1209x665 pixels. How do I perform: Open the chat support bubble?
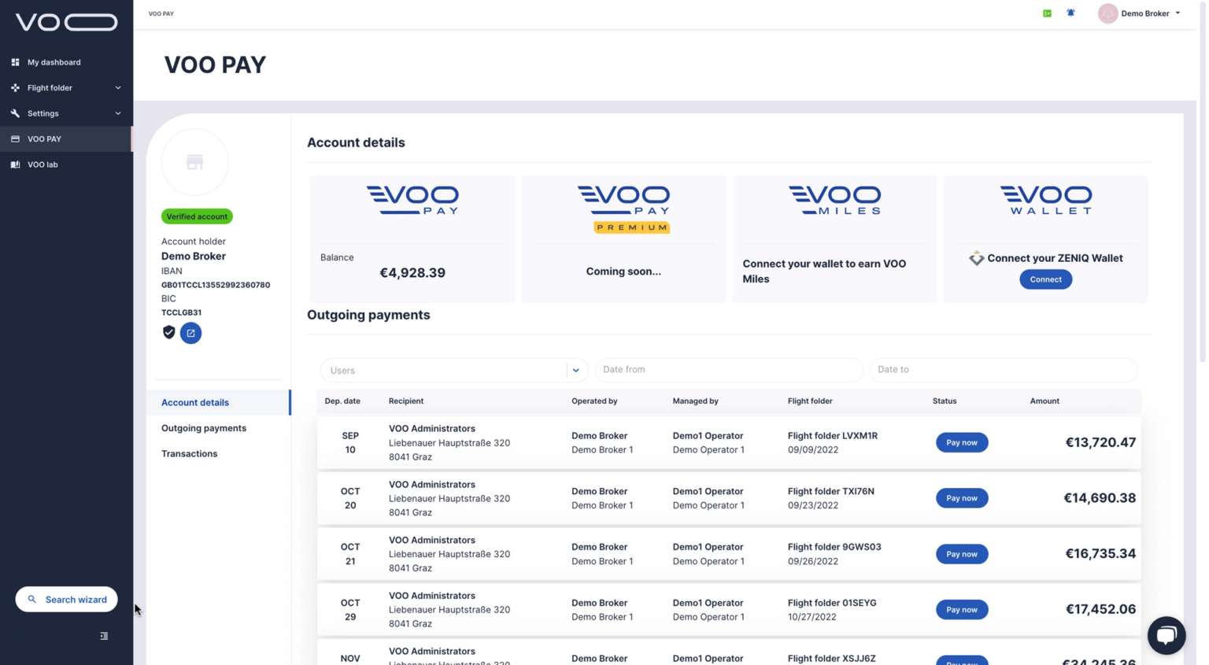(x=1166, y=635)
